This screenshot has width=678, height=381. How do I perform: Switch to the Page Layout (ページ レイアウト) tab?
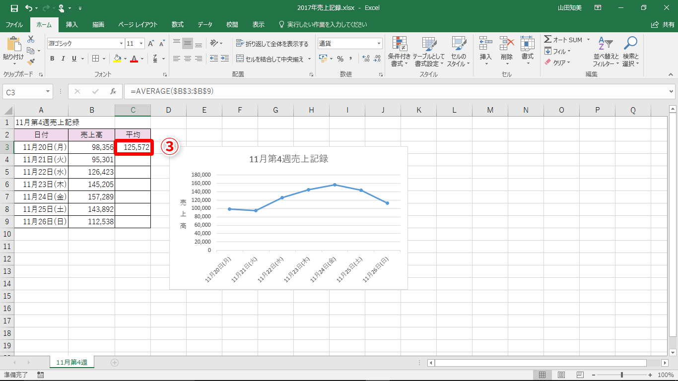[138, 24]
